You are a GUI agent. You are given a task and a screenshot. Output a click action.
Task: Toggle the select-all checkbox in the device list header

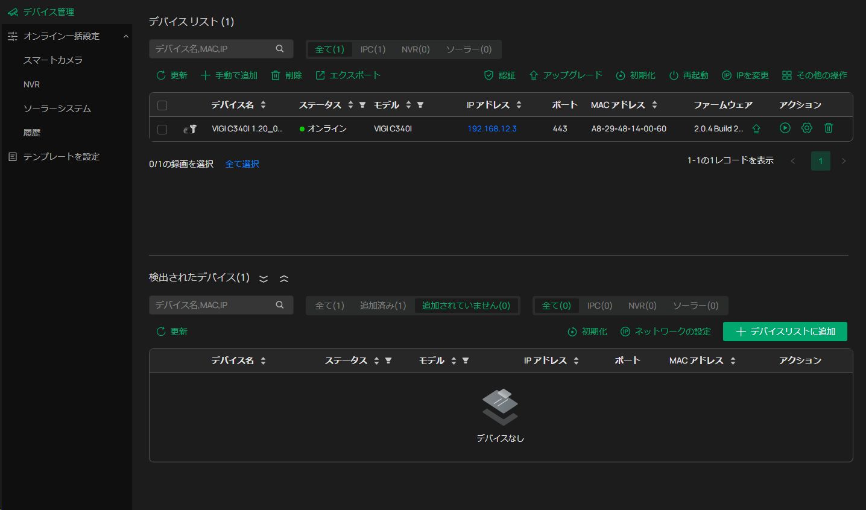click(x=162, y=105)
